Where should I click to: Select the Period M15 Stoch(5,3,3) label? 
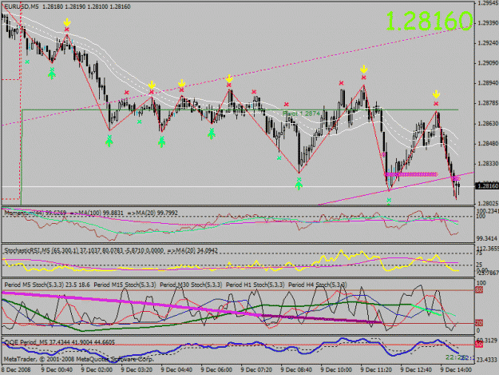(x=125, y=285)
